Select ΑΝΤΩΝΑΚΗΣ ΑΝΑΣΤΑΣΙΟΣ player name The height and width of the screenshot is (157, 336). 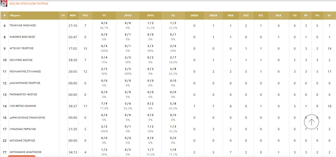[26, 152]
